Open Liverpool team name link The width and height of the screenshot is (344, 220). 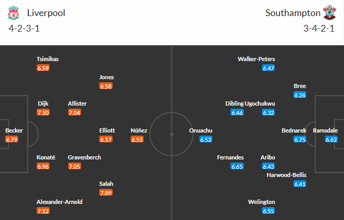tap(46, 12)
